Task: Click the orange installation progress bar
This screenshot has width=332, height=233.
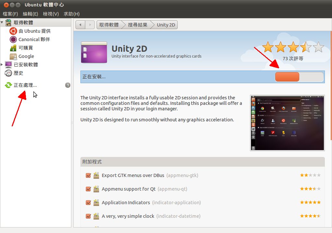Action: point(299,77)
